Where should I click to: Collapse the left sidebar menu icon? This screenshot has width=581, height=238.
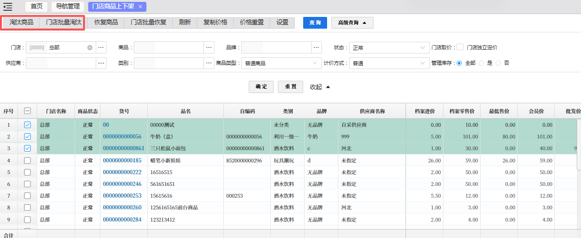point(8,7)
